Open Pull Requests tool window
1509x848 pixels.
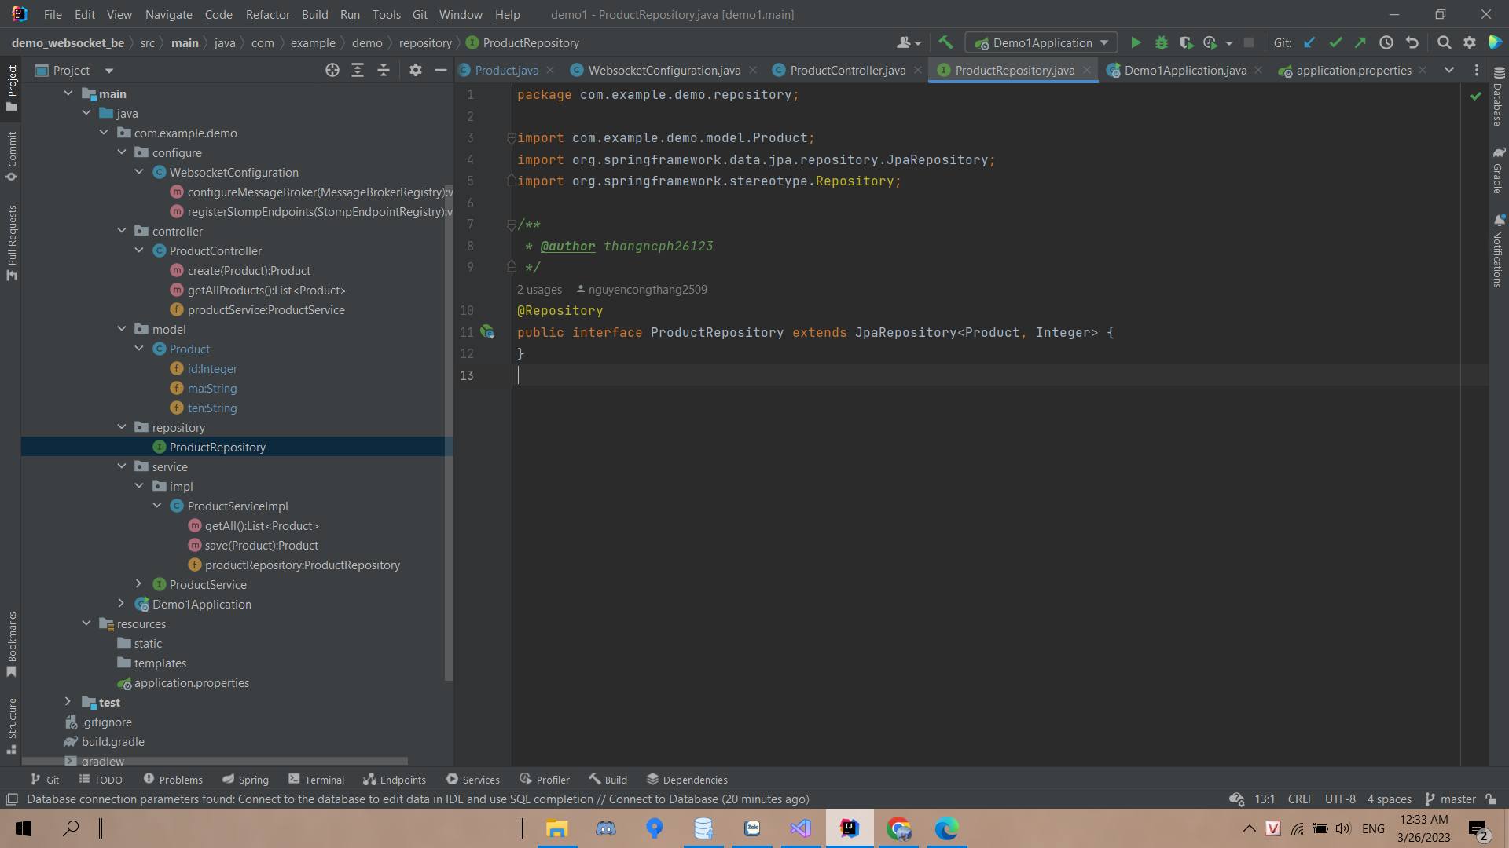tap(12, 243)
